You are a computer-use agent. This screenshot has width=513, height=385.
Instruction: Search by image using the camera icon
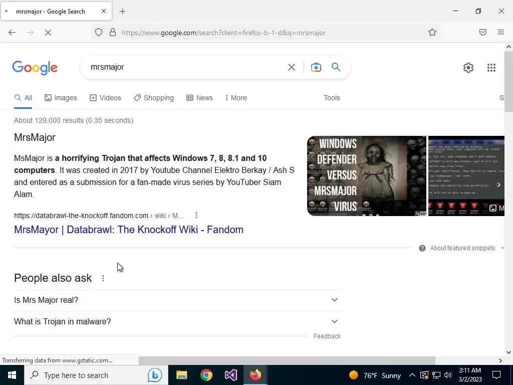pyautogui.click(x=316, y=67)
